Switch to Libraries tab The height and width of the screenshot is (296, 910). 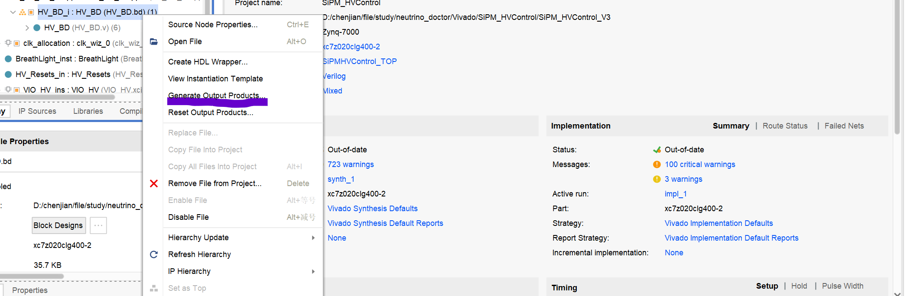tap(88, 111)
